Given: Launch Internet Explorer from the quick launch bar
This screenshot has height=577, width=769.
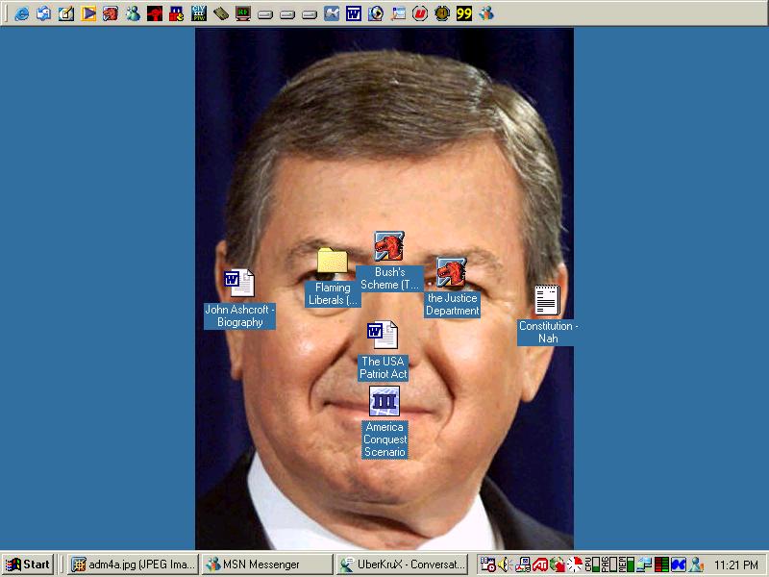Looking at the screenshot, I should coord(21,13).
